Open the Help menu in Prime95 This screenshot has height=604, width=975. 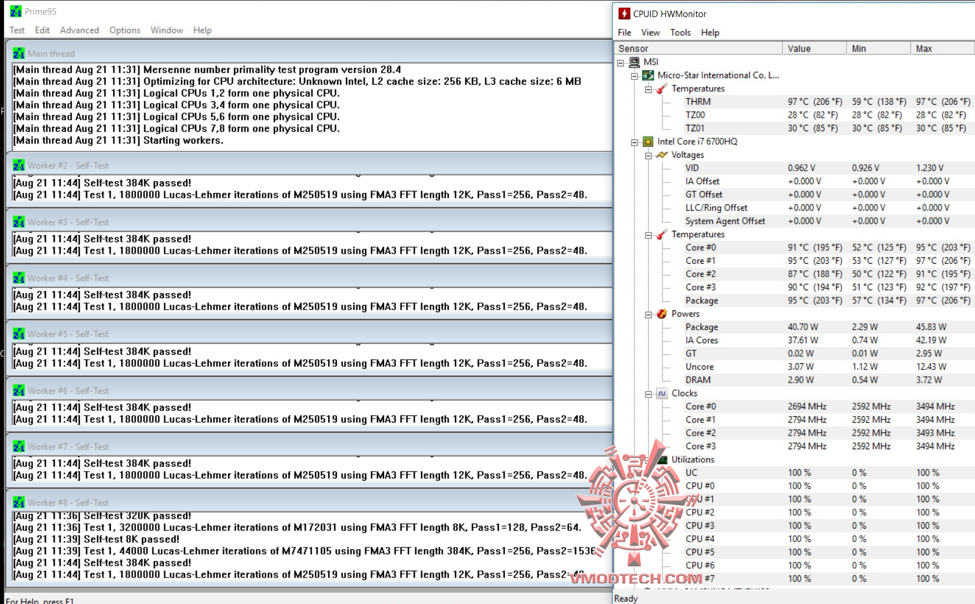[203, 30]
